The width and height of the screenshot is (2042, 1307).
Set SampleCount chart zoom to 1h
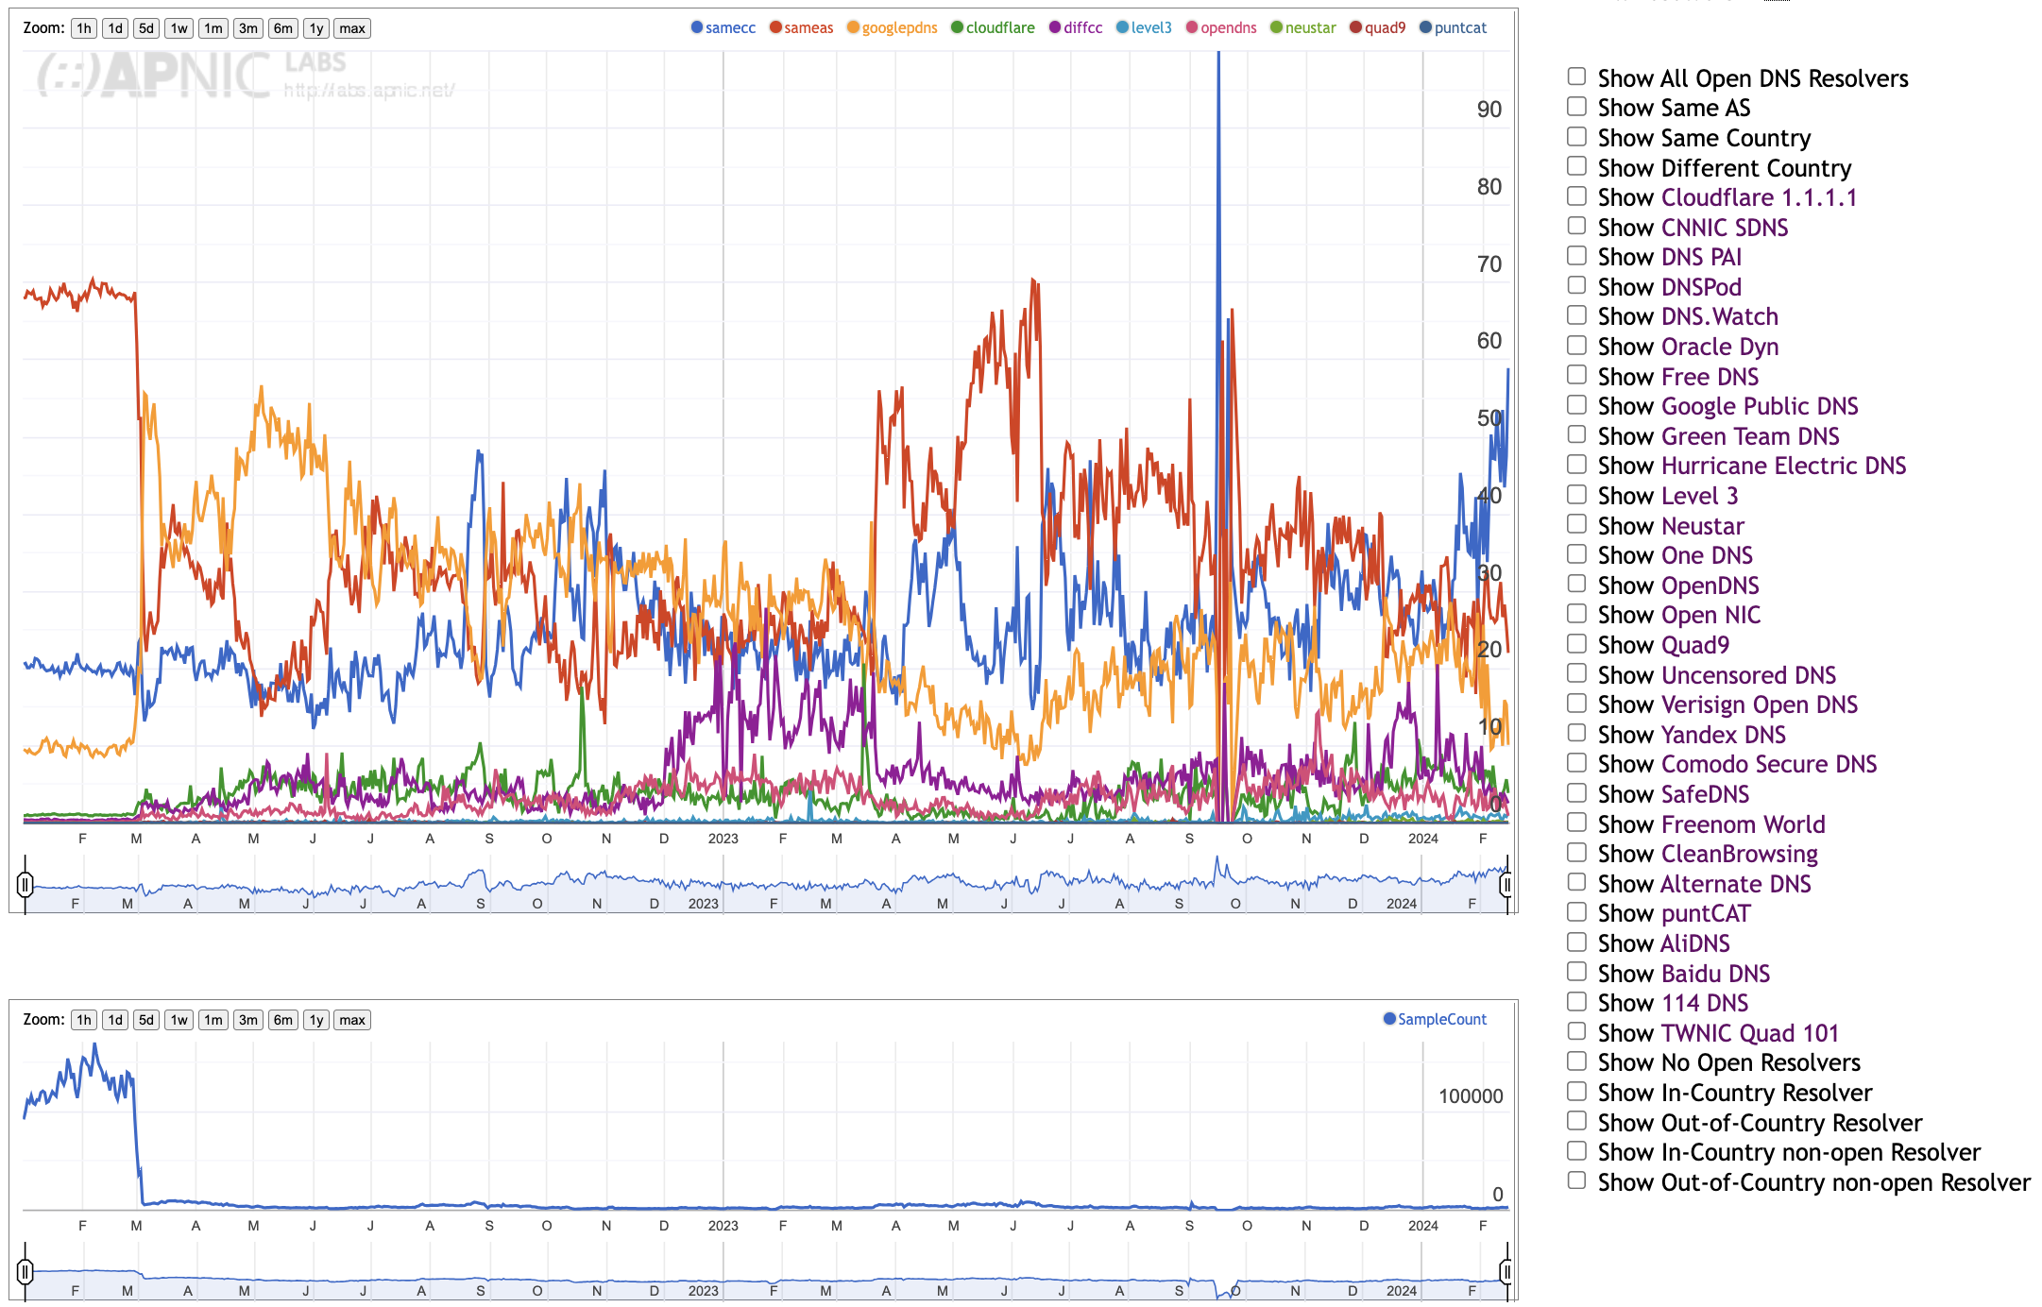(x=84, y=1020)
